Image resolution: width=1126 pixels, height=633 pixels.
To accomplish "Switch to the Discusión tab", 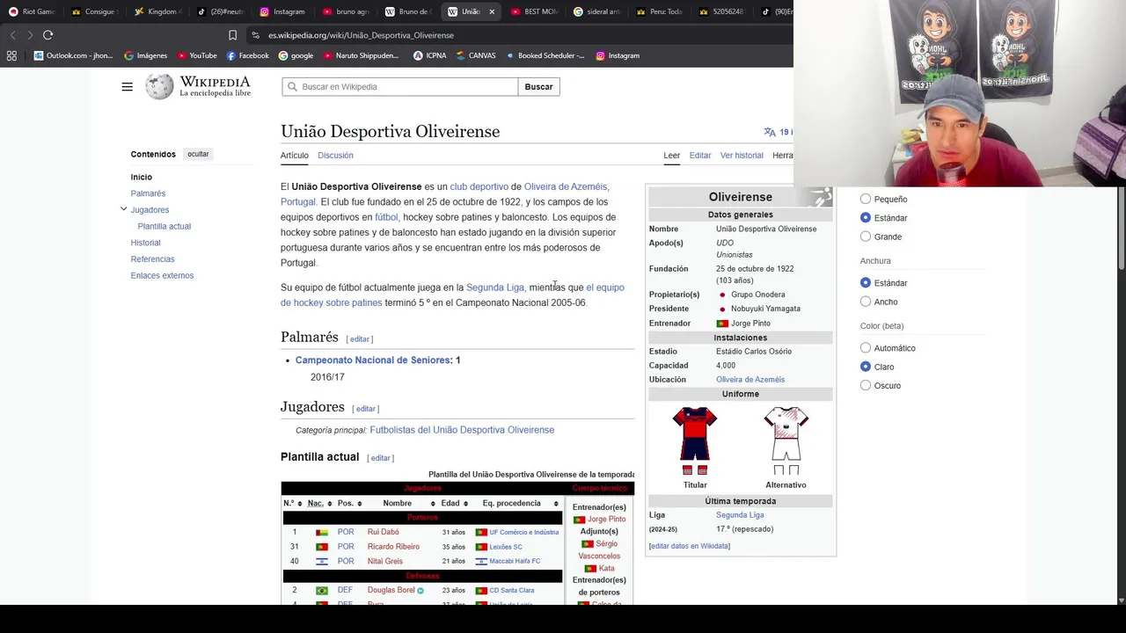I will click(335, 156).
